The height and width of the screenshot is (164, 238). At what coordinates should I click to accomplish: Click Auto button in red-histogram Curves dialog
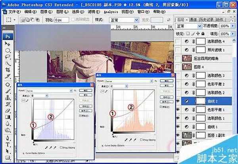tap(167, 97)
